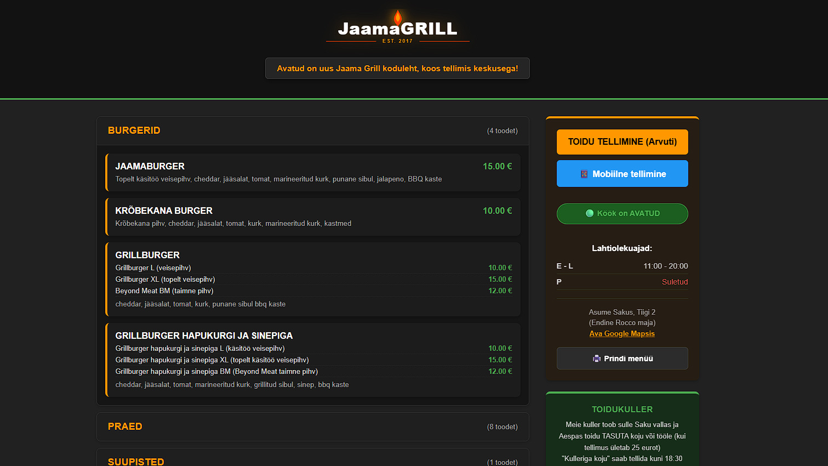Click GRILLBURGER HAPUKURGI JA SINEPIGA heading

204,336
